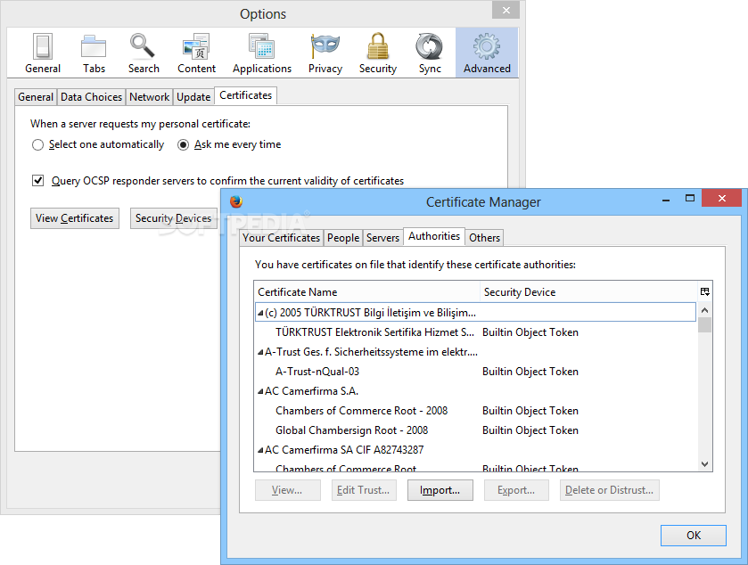Click the certificate list scrollbar thumb

(x=704, y=324)
